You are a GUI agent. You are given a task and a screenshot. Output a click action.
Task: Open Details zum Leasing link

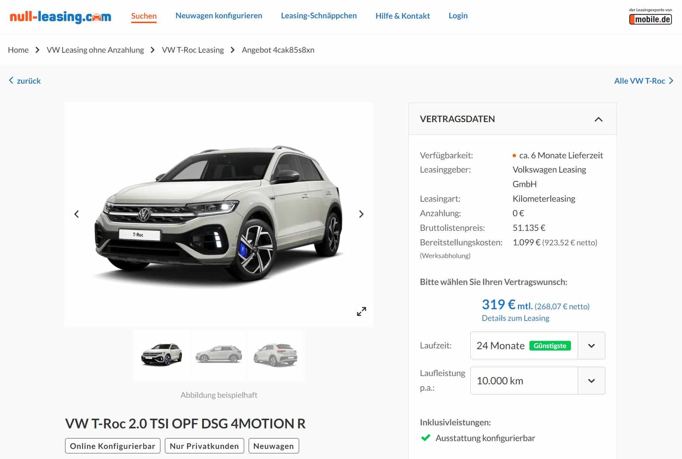tap(515, 318)
